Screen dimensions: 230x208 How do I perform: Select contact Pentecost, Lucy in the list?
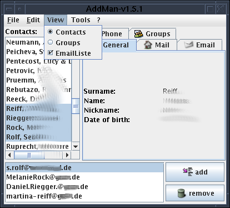point(38,61)
